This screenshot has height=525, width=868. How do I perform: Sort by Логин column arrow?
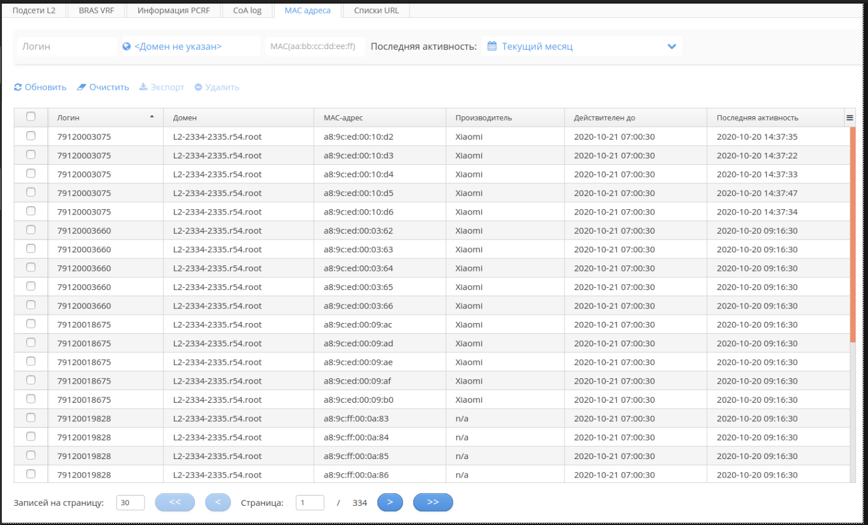[x=152, y=117]
